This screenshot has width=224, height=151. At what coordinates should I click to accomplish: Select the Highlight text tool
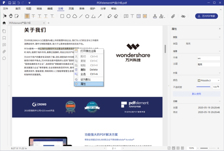(27, 16)
